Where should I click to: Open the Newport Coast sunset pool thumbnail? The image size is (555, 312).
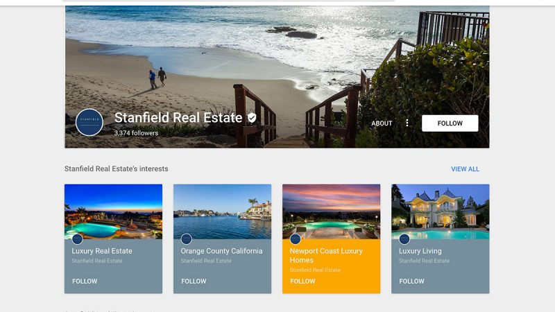click(x=332, y=211)
